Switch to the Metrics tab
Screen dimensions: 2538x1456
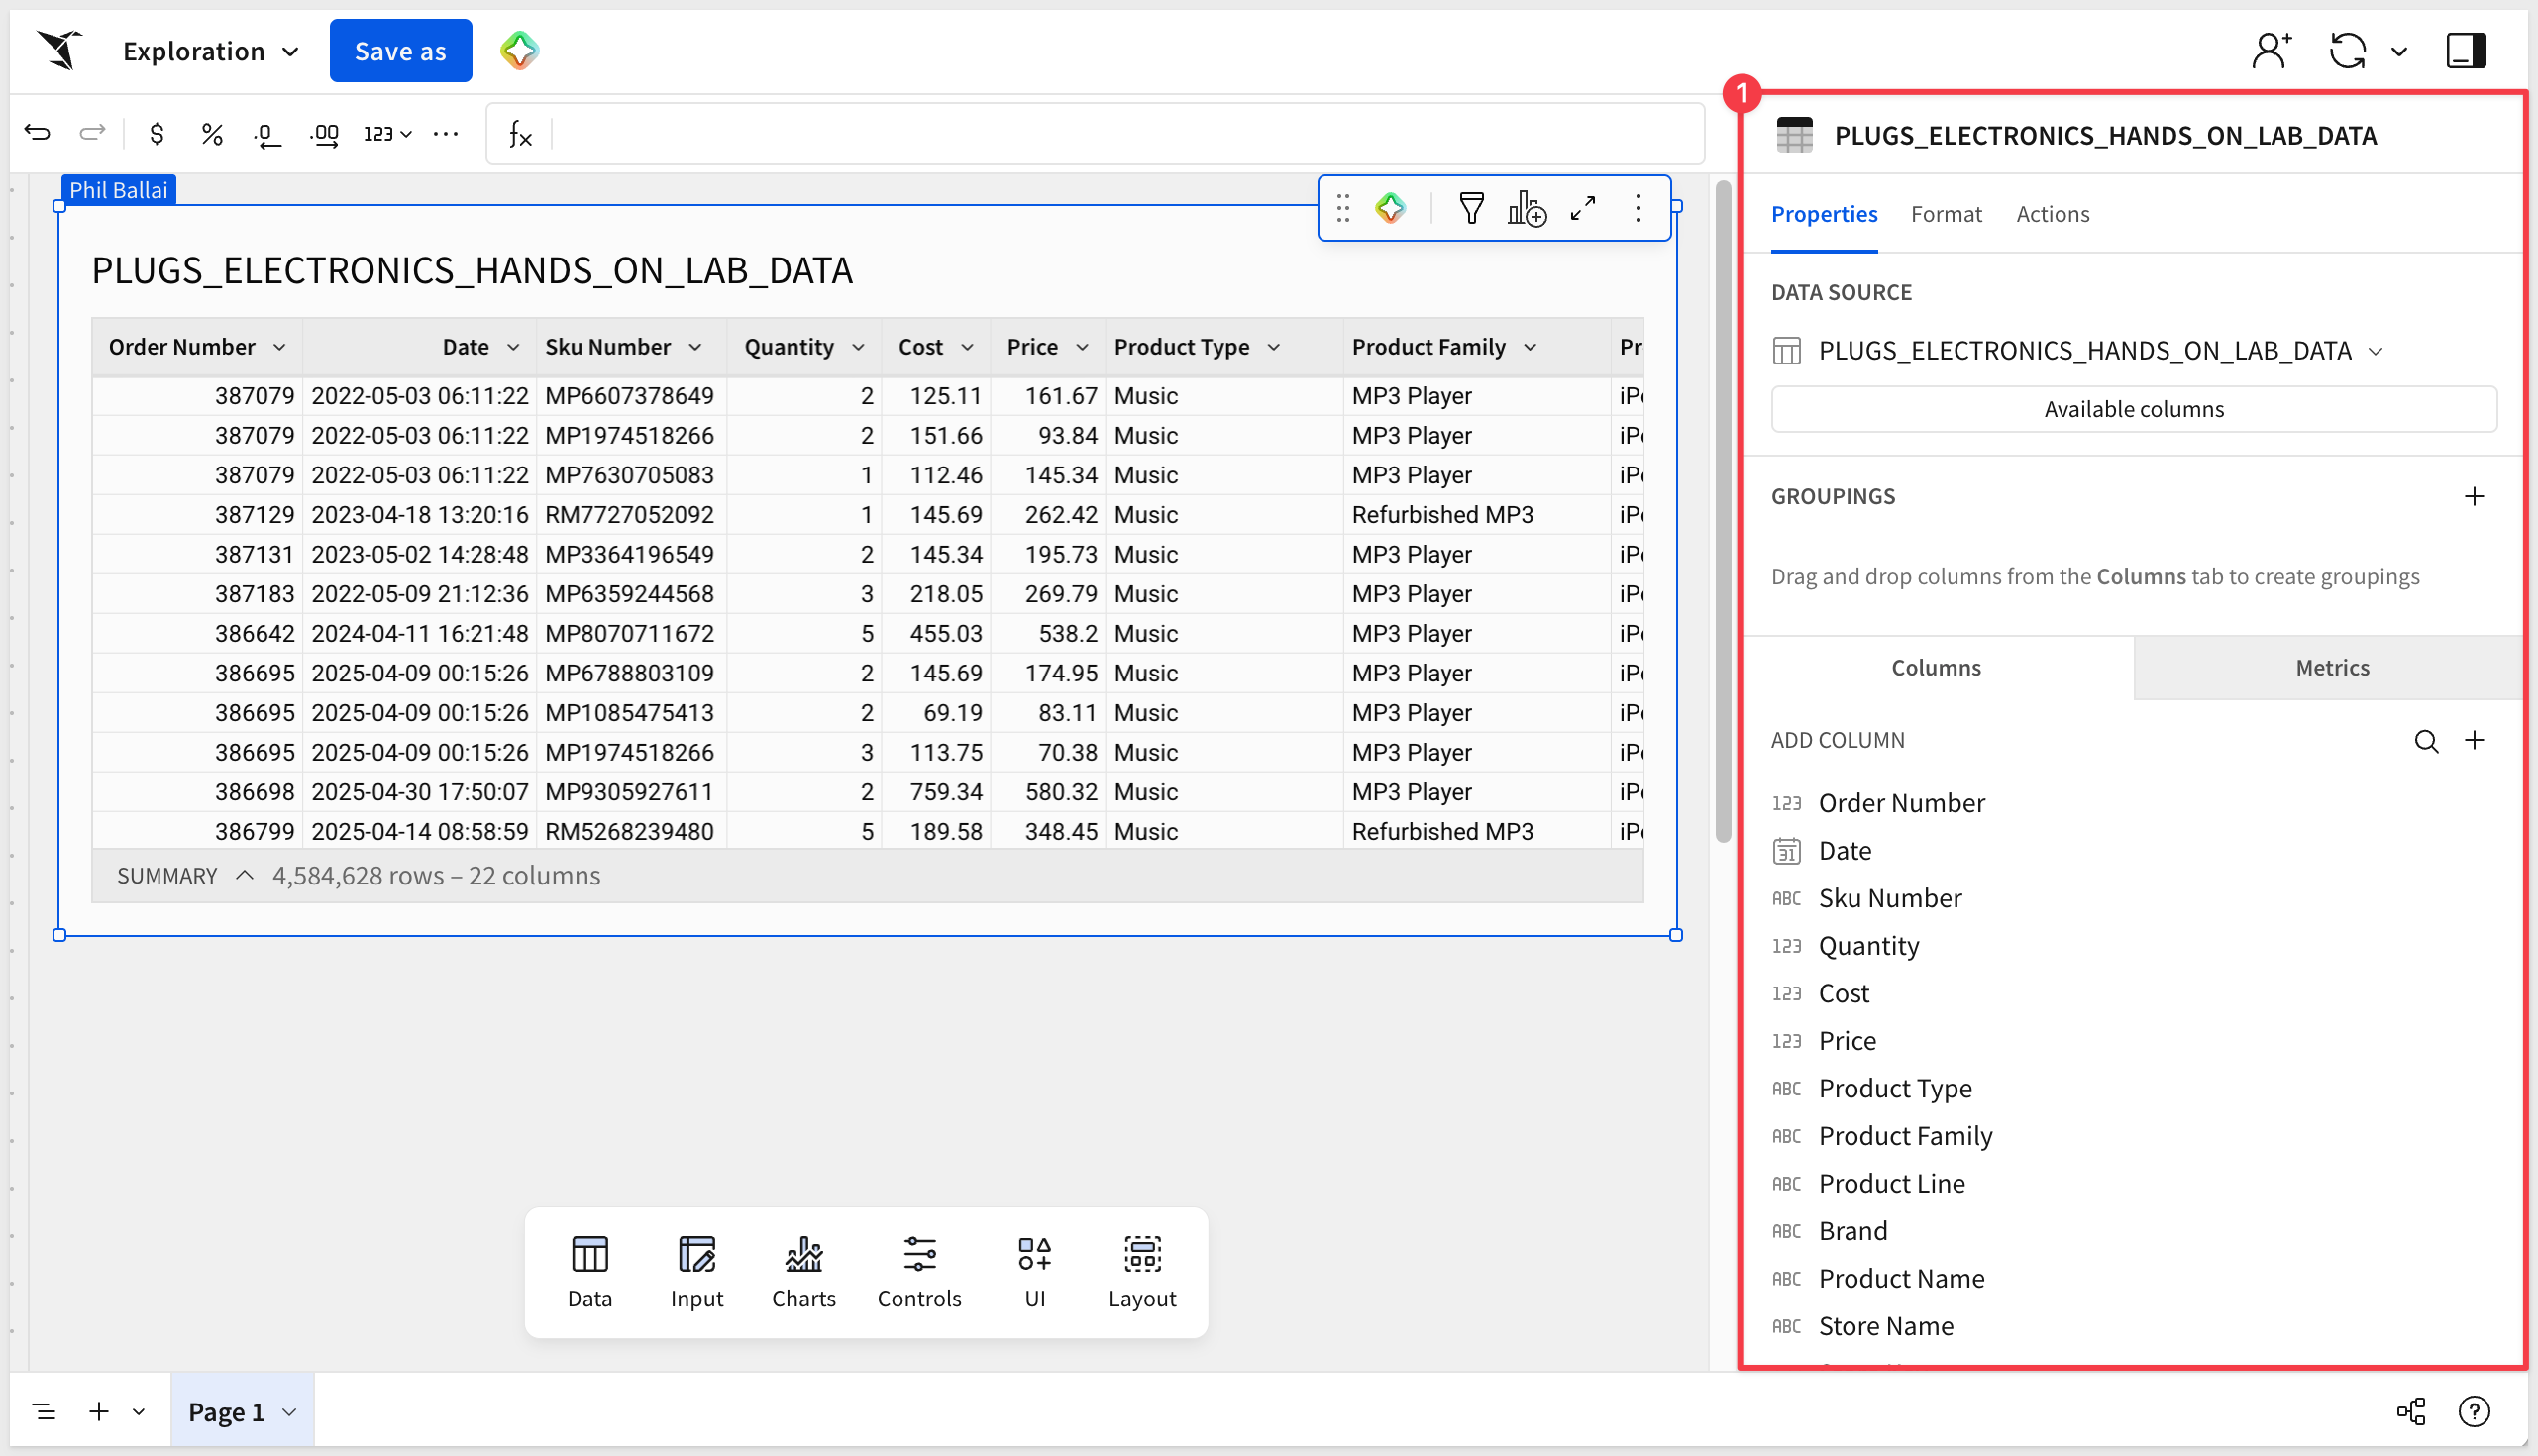point(2331,667)
